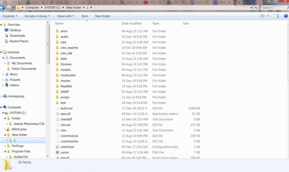Viewport: 289px width, 172px height.
Task: Open the Help question mark icon
Action: tap(286, 16)
